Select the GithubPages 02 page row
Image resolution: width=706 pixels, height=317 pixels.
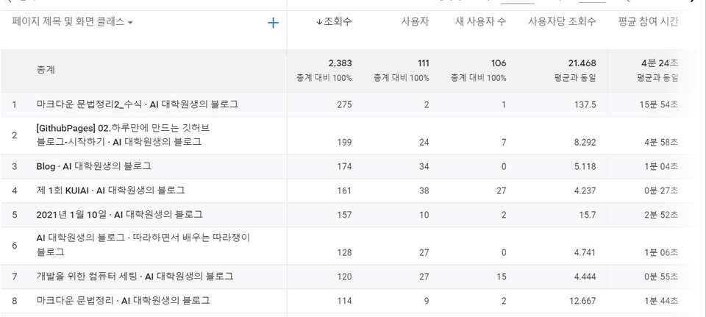point(123,135)
